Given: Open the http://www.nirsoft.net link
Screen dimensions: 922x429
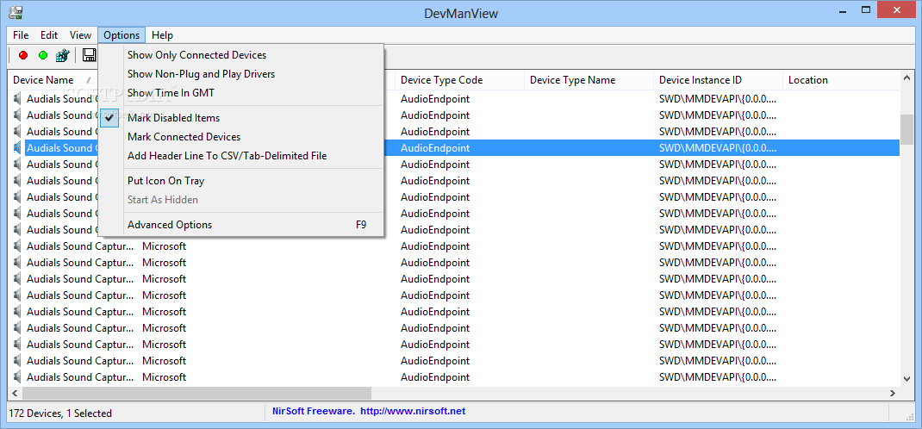Looking at the screenshot, I should point(413,412).
